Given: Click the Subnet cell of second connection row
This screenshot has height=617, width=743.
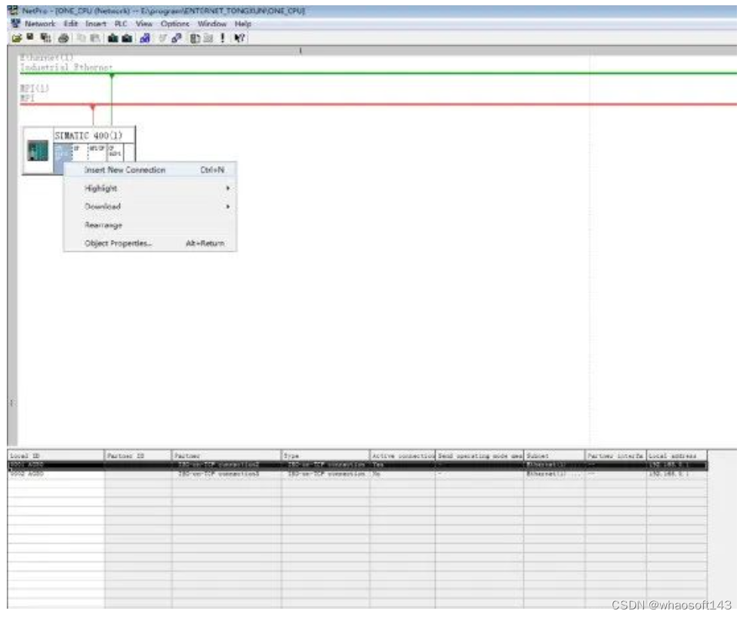Looking at the screenshot, I should click(554, 474).
